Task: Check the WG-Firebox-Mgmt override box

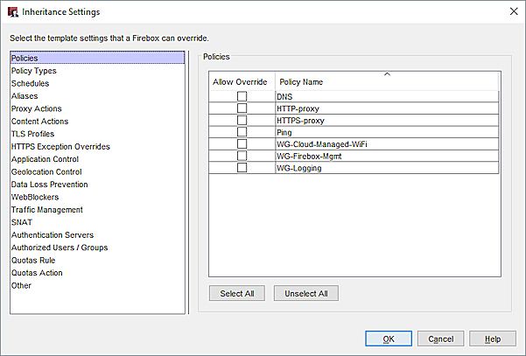Action: point(242,156)
